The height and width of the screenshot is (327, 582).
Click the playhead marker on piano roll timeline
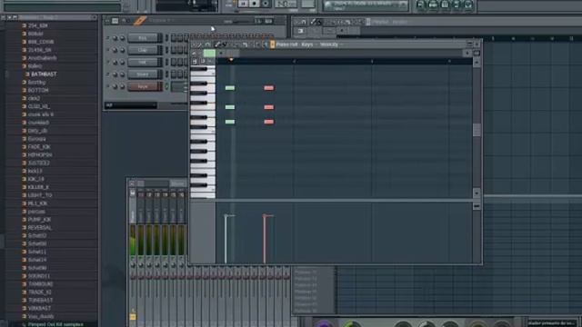pos(231,60)
